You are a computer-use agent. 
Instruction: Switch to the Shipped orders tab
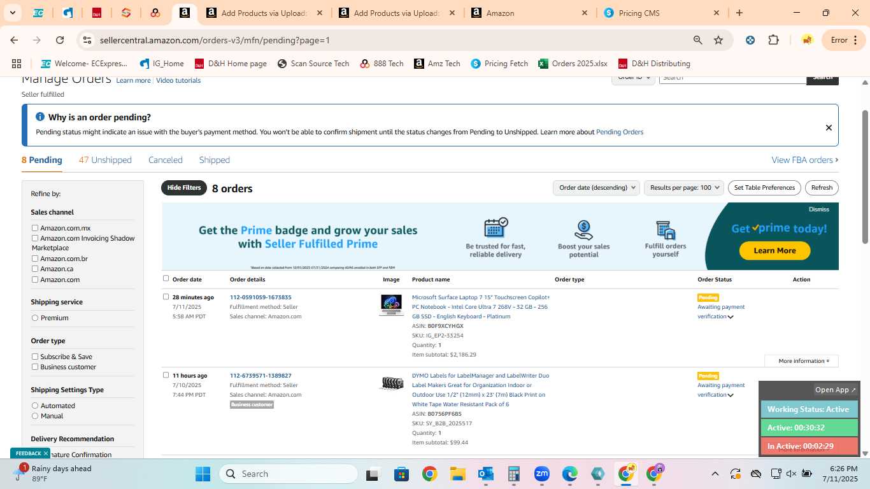[215, 160]
